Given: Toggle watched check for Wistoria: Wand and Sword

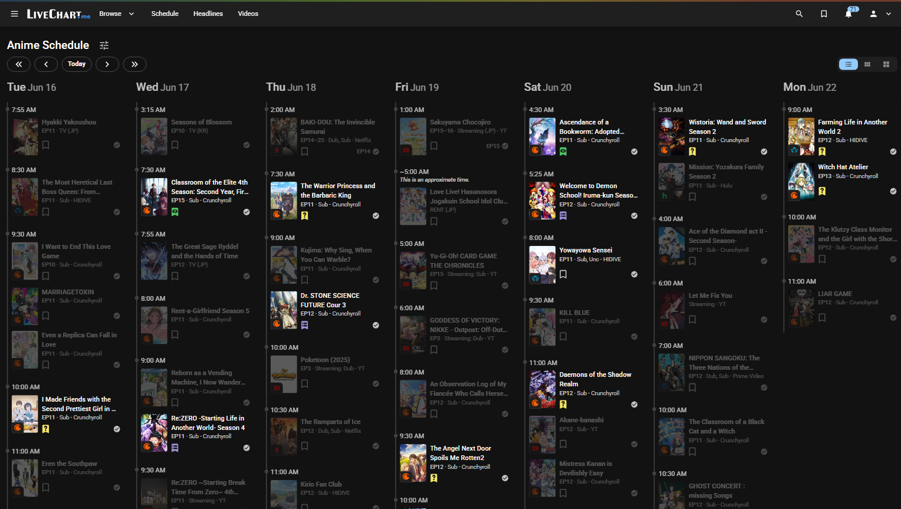Looking at the screenshot, I should pos(764,152).
